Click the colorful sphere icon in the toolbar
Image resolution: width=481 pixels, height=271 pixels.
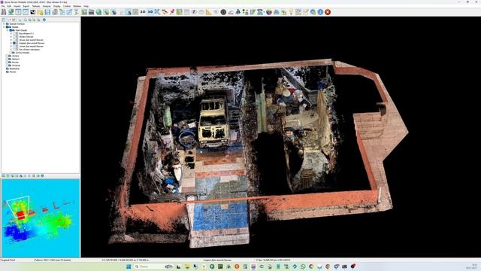tap(269, 12)
